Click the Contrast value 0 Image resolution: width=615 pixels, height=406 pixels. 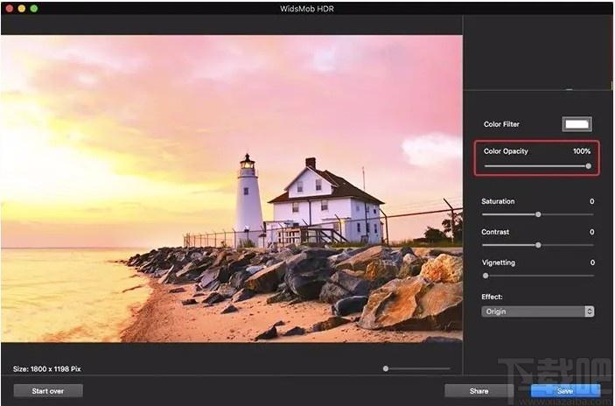592,232
